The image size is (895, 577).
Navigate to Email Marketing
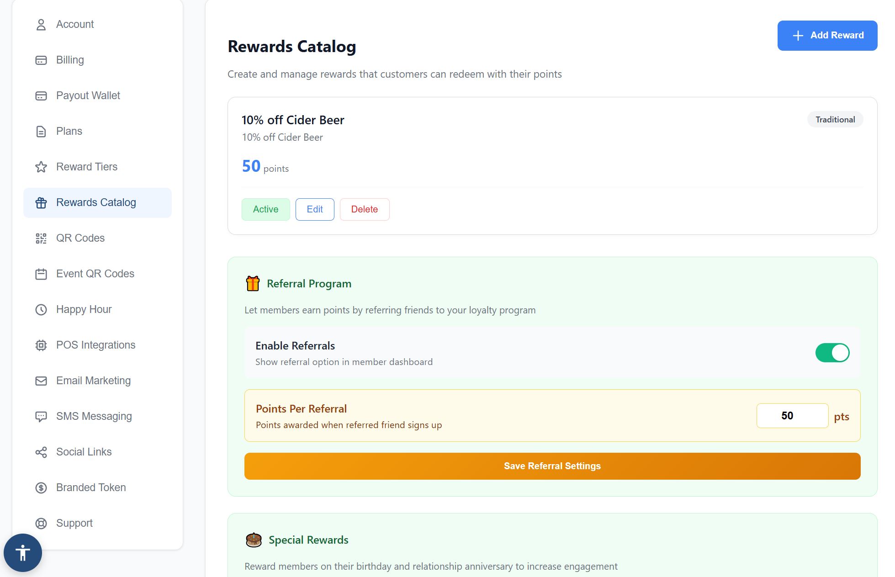97,381
